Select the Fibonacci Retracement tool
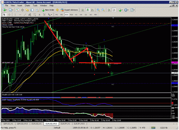The height and width of the screenshot is (130, 179). pyautogui.click(x=34, y=15)
